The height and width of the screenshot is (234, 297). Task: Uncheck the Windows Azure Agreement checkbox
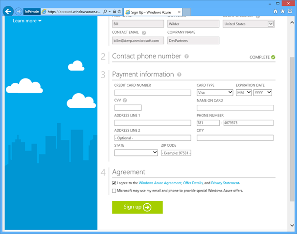point(114,183)
